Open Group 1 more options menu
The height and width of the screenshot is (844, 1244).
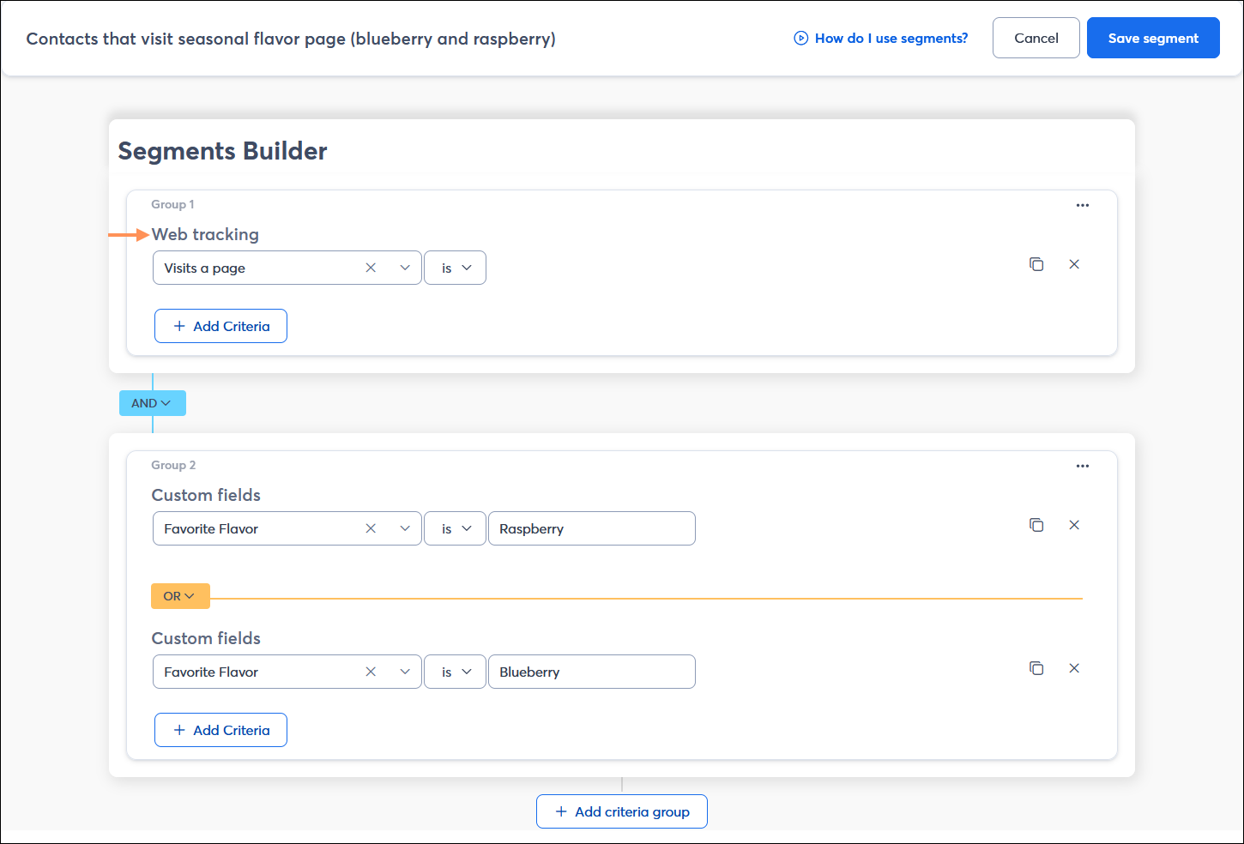tap(1082, 205)
